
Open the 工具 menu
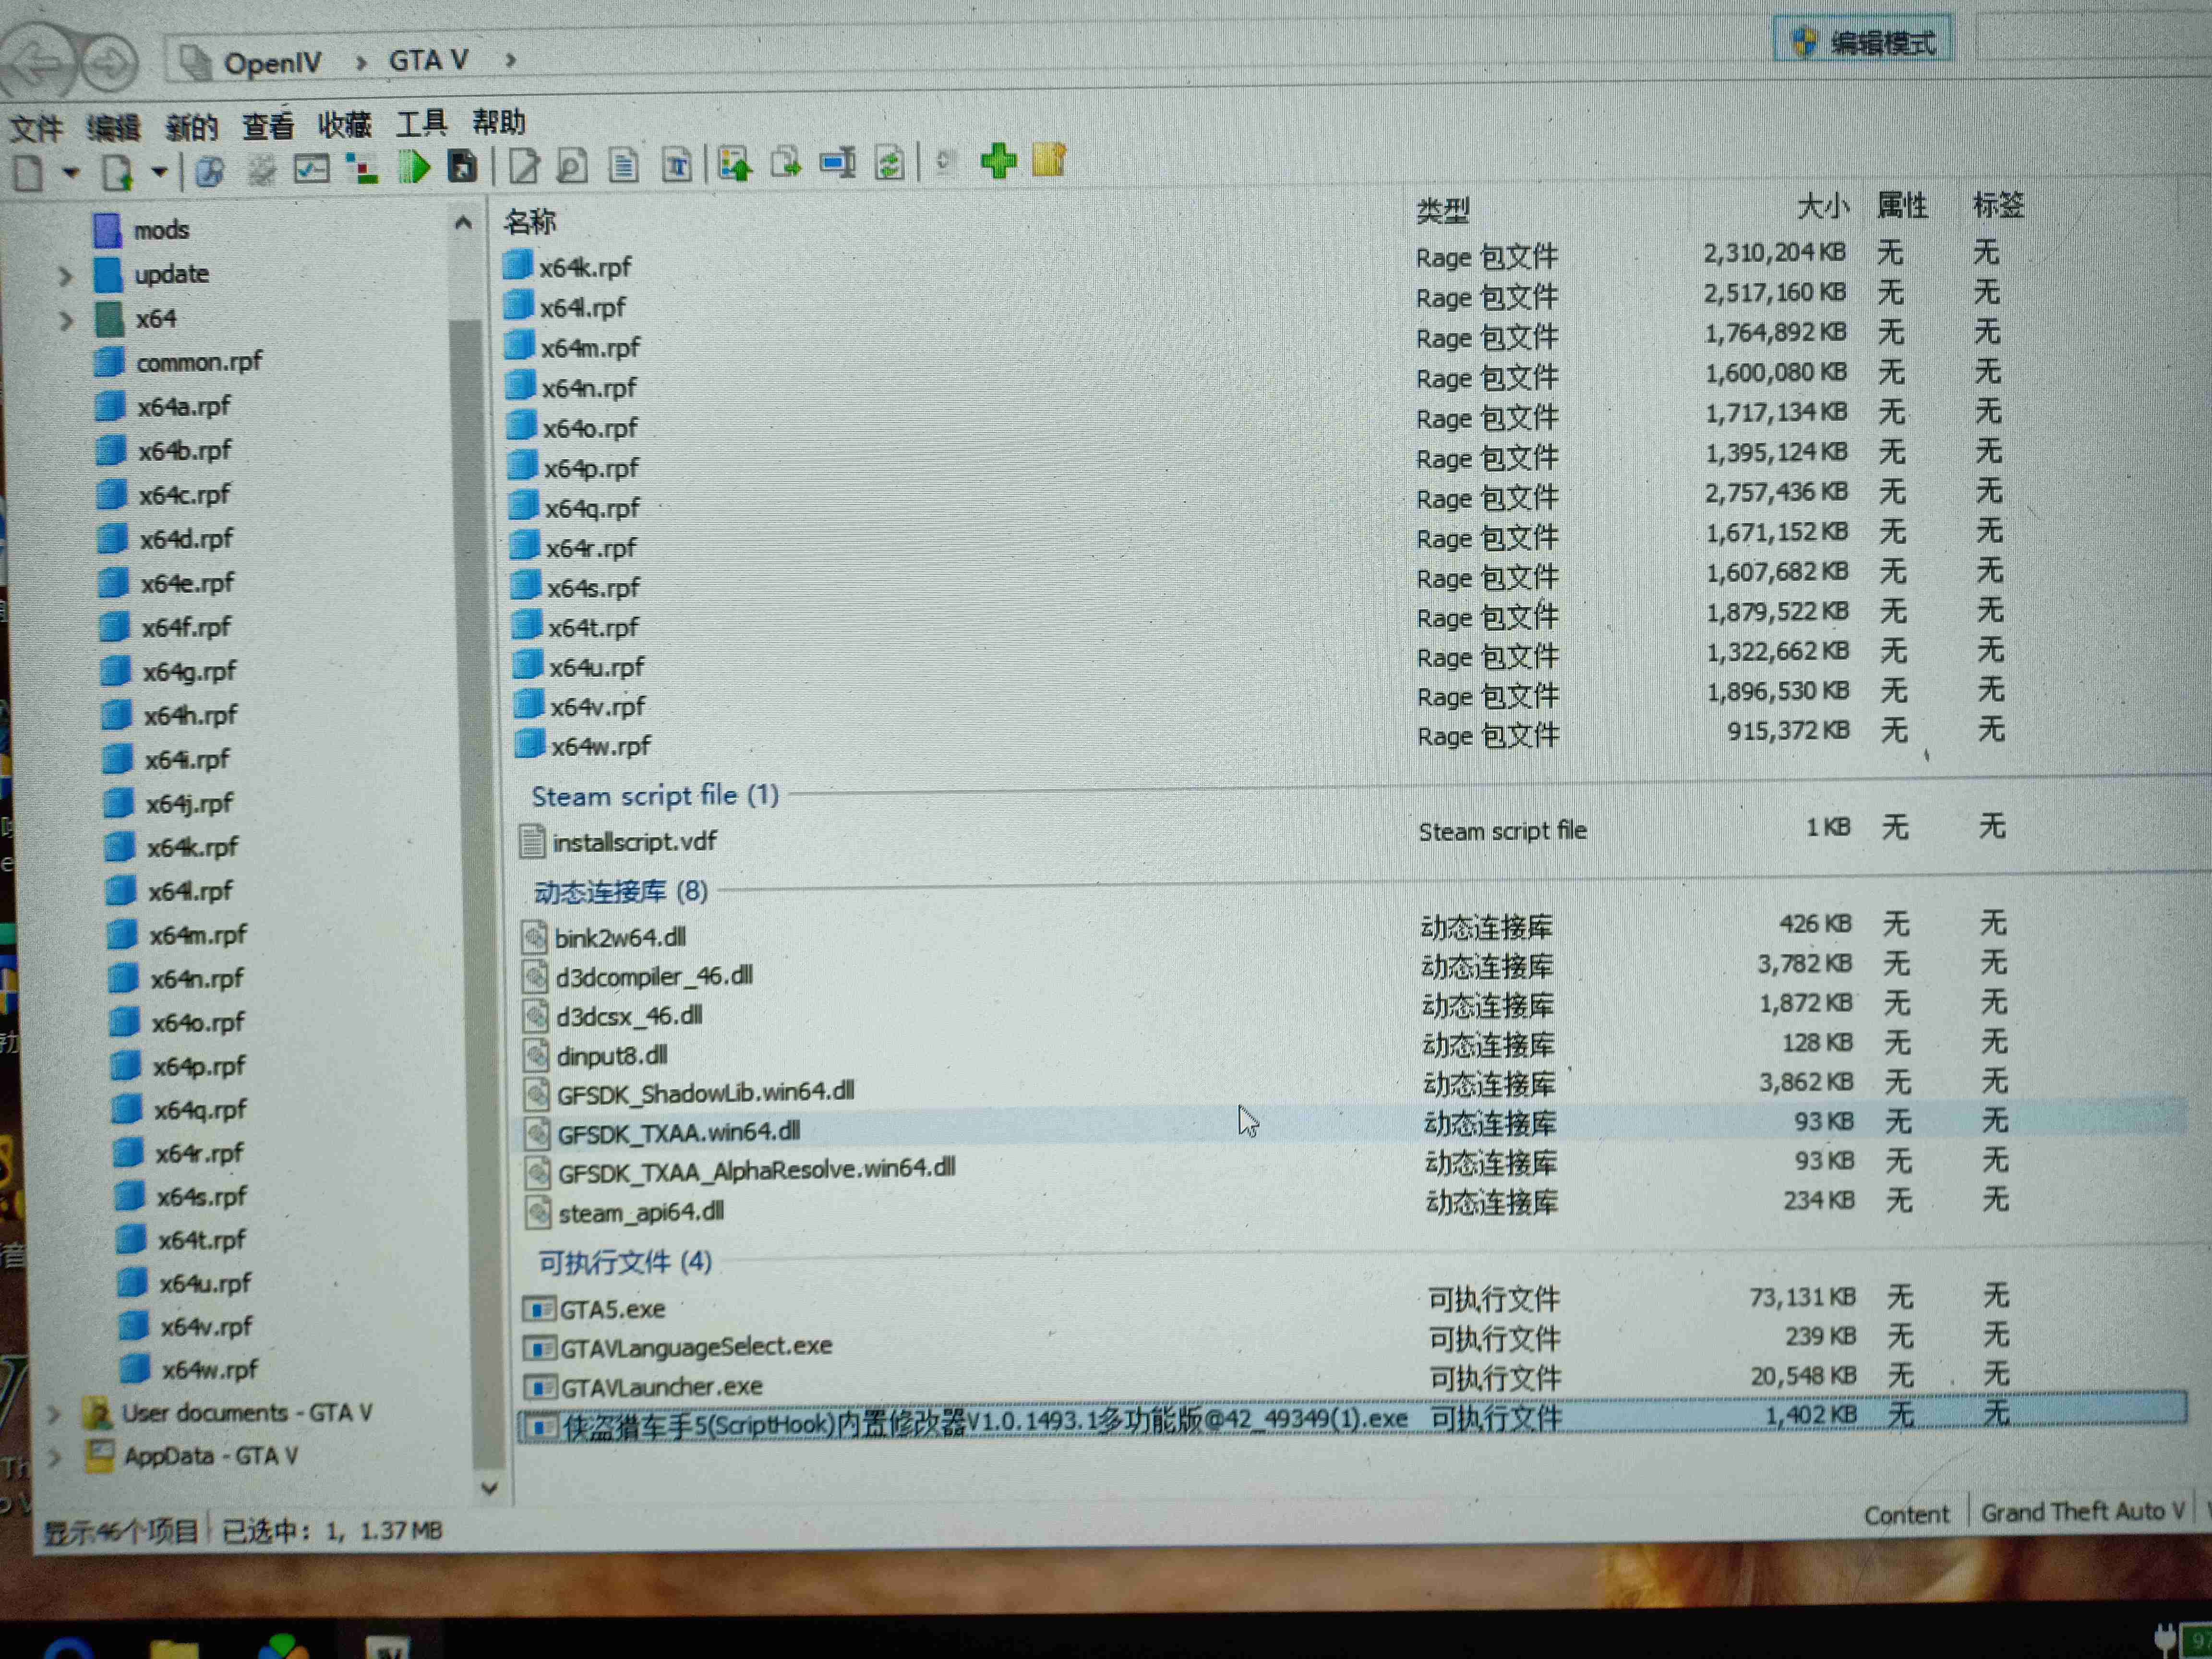click(421, 123)
